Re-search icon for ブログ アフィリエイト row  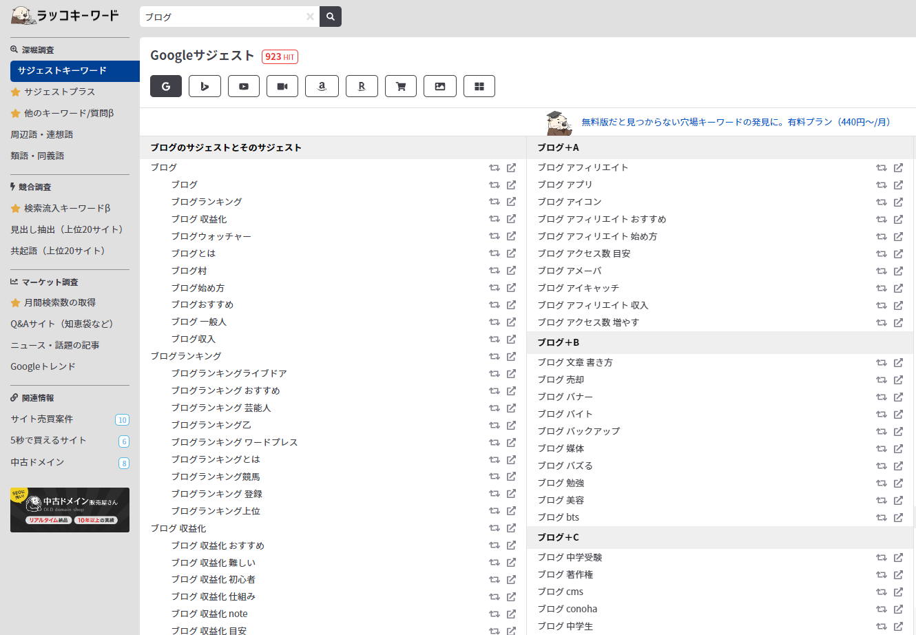click(x=882, y=167)
